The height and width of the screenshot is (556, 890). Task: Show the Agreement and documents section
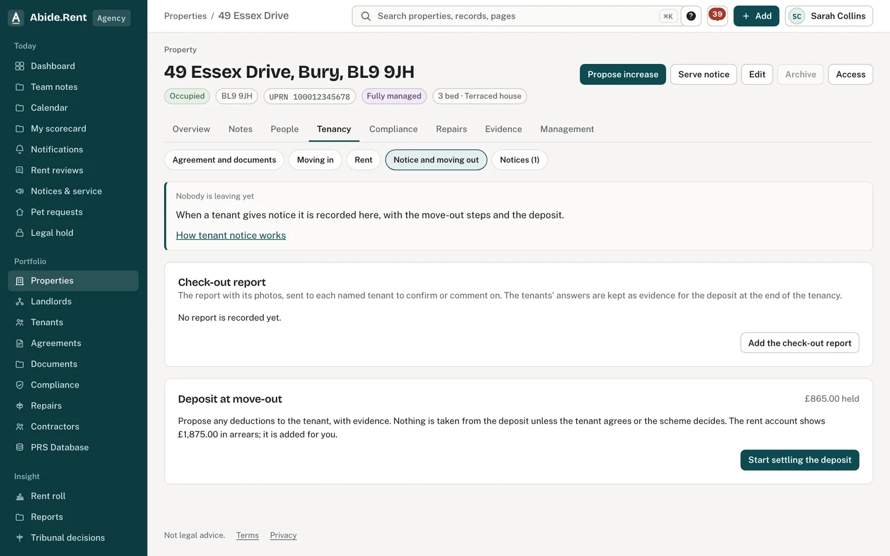tap(224, 160)
